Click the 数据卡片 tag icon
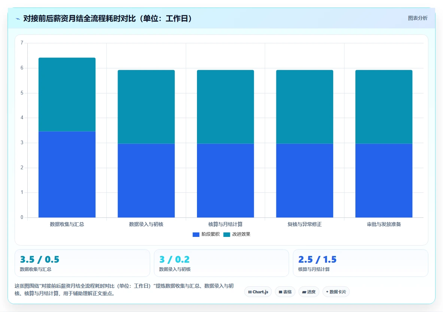Image resolution: width=443 pixels, height=312 pixels. pos(327,292)
